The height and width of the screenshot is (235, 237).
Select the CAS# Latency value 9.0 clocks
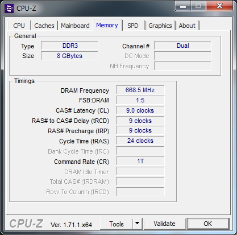(140, 110)
